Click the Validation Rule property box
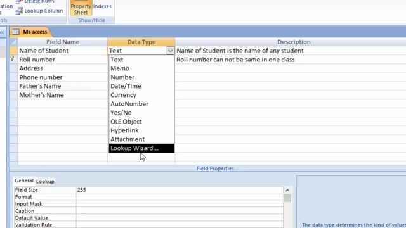Viewport: 406px width, 228px height. [x=180, y=225]
